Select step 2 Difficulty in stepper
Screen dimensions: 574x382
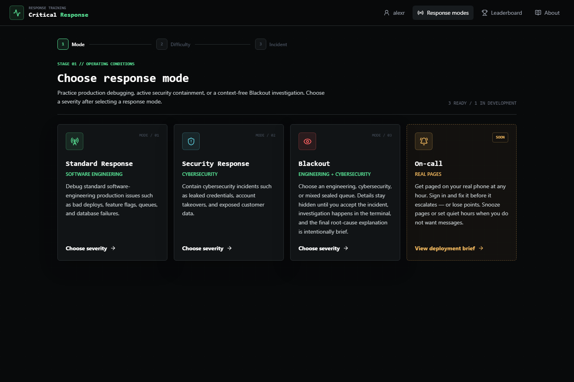(173, 44)
